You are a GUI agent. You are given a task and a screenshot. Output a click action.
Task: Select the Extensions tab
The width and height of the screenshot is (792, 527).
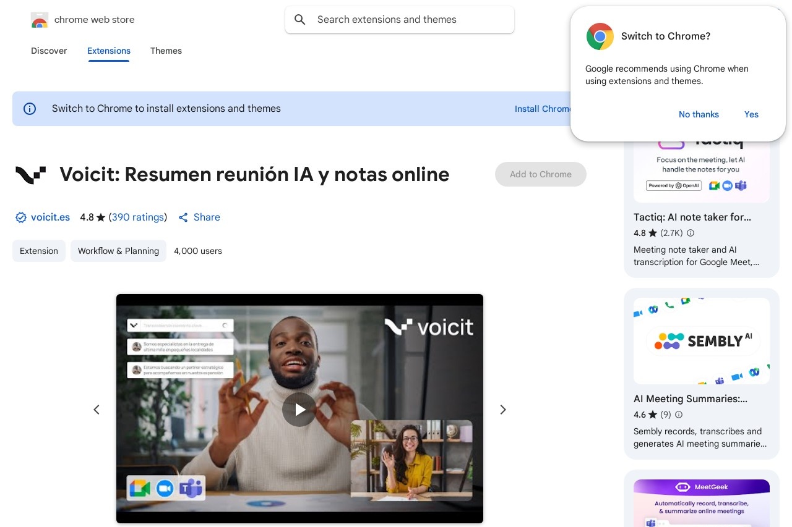(109, 51)
